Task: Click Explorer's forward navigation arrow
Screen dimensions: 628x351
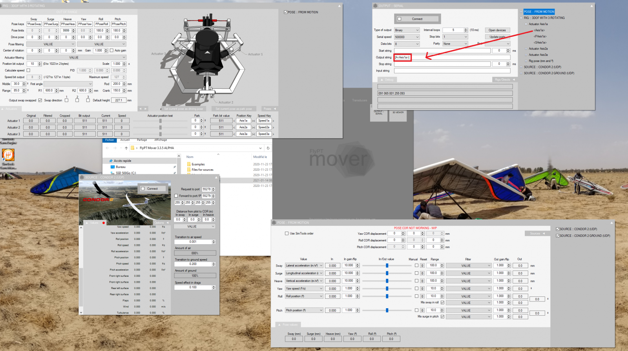Action: click(x=115, y=148)
